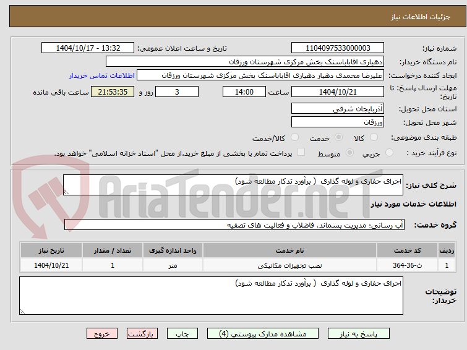Click the توضیحات خریدار text area
Viewport: 467px width, 350px height.
click(211, 296)
